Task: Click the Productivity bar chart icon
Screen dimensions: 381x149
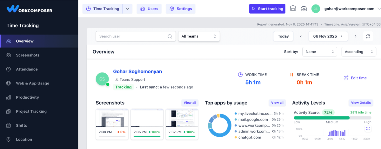Action: point(9,97)
